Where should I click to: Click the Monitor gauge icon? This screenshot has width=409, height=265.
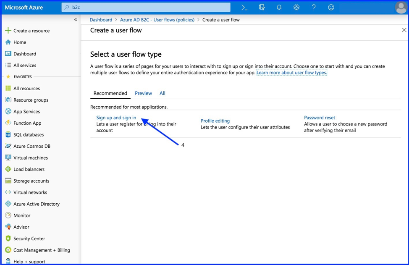click(8, 215)
